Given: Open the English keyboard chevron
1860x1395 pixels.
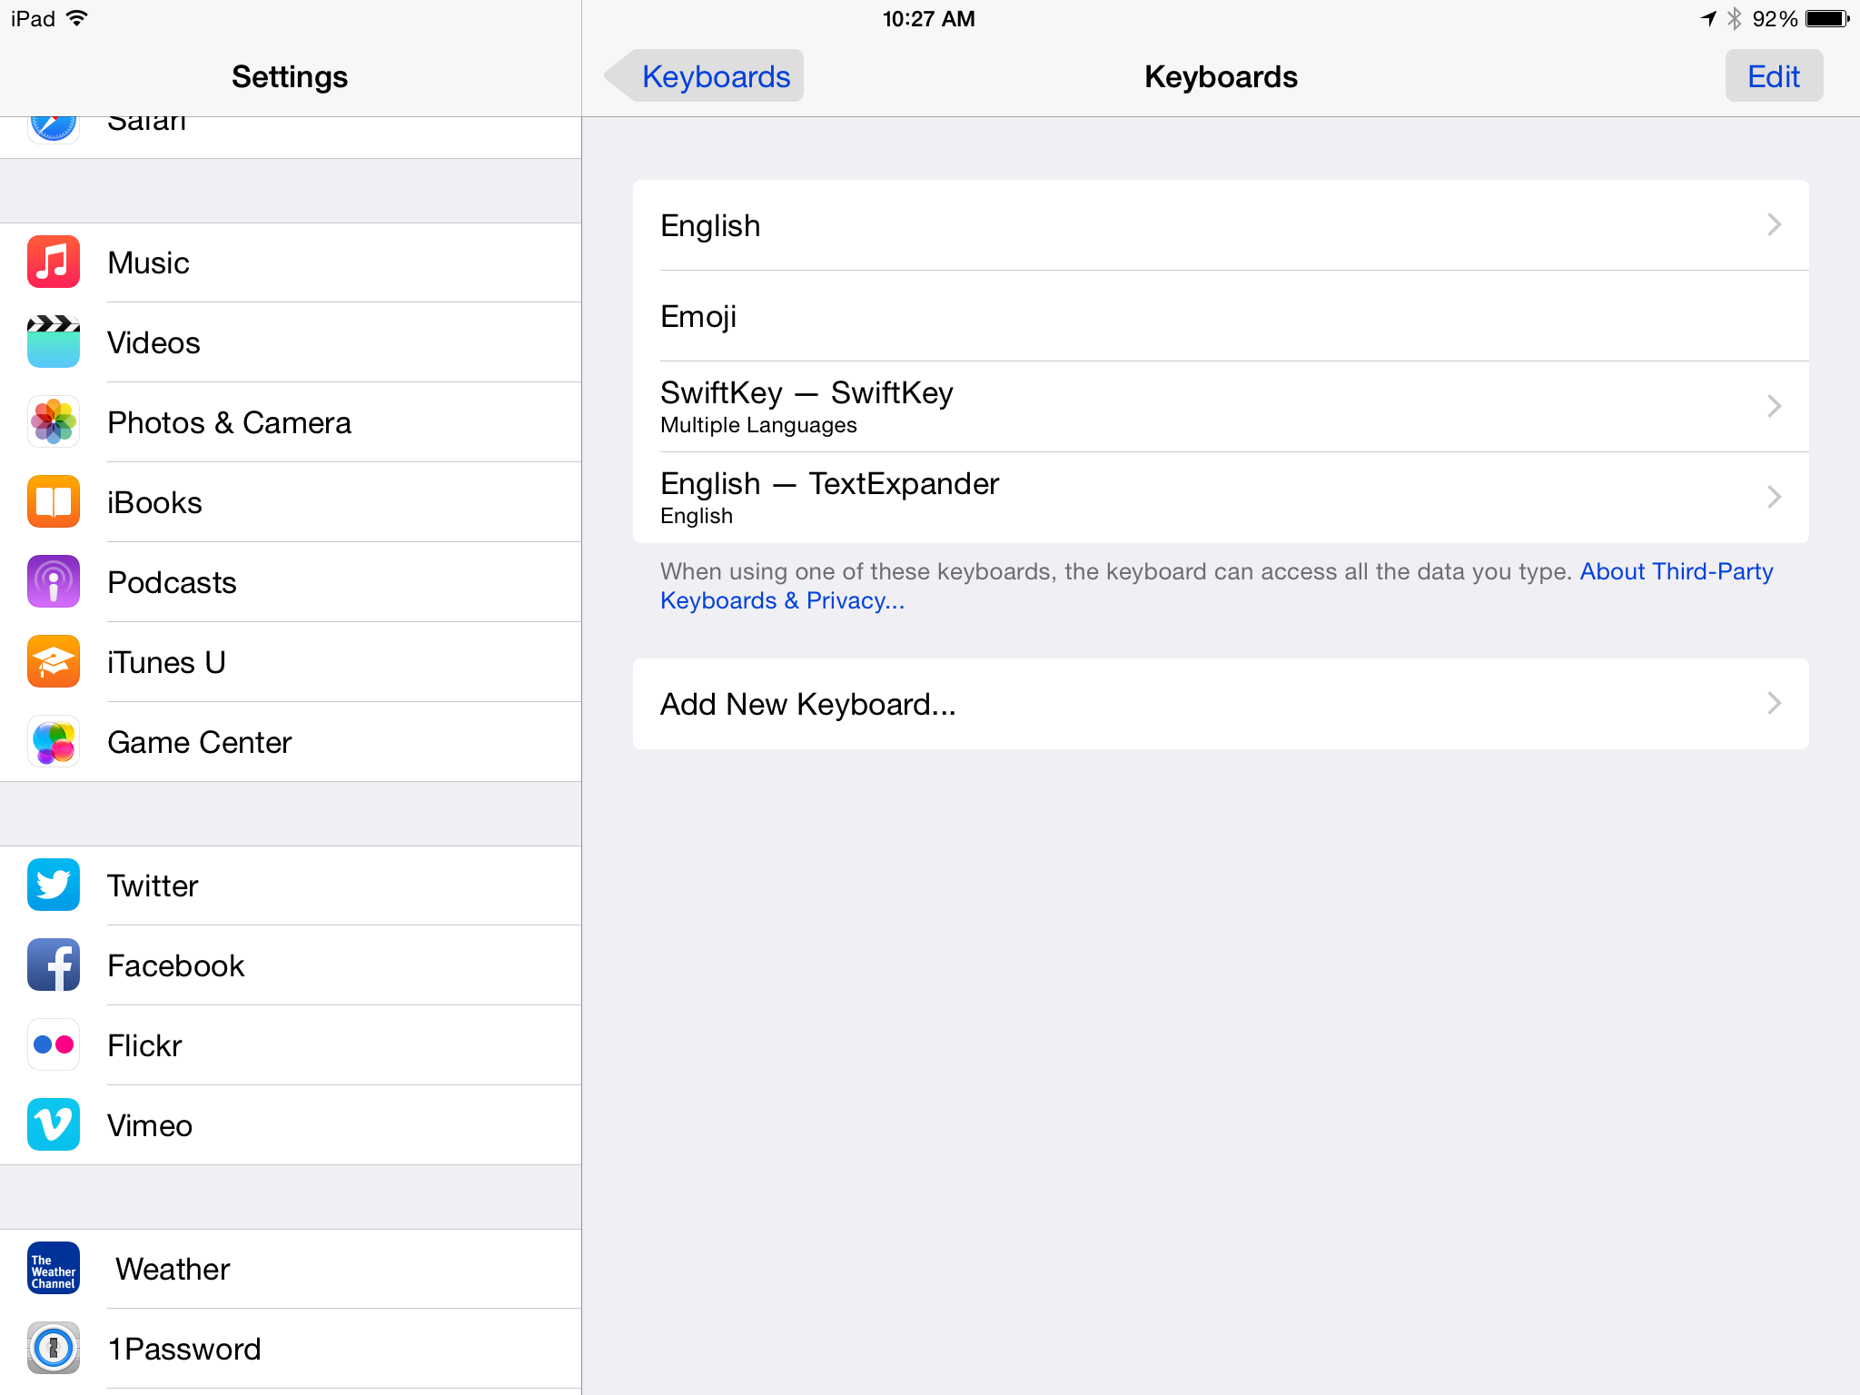Looking at the screenshot, I should click(1774, 224).
